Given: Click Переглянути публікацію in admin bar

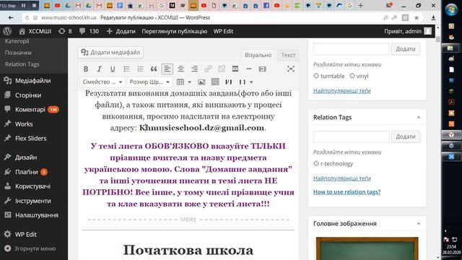Looking at the screenshot, I should [x=175, y=31].
